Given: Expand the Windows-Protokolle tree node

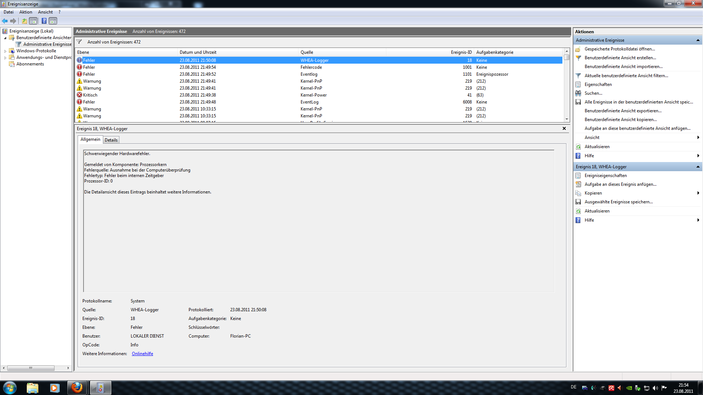Looking at the screenshot, I should (x=5, y=51).
